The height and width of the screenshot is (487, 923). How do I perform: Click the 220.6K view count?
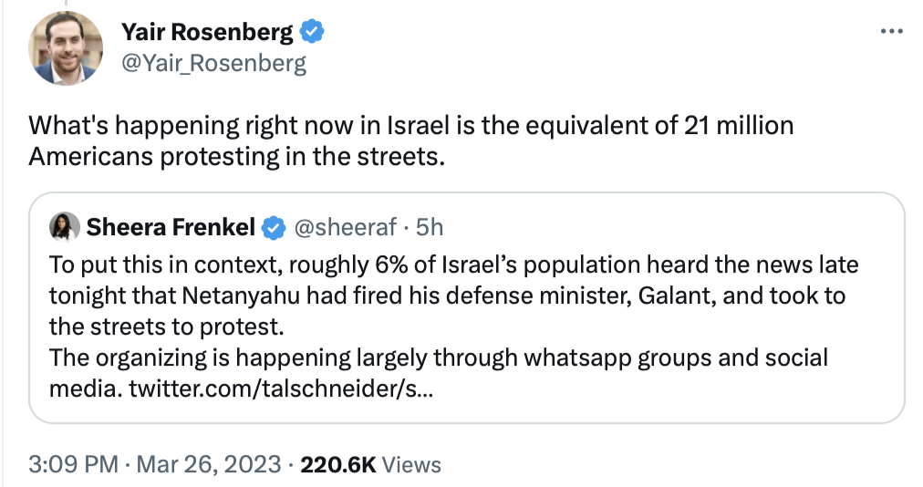click(x=337, y=464)
